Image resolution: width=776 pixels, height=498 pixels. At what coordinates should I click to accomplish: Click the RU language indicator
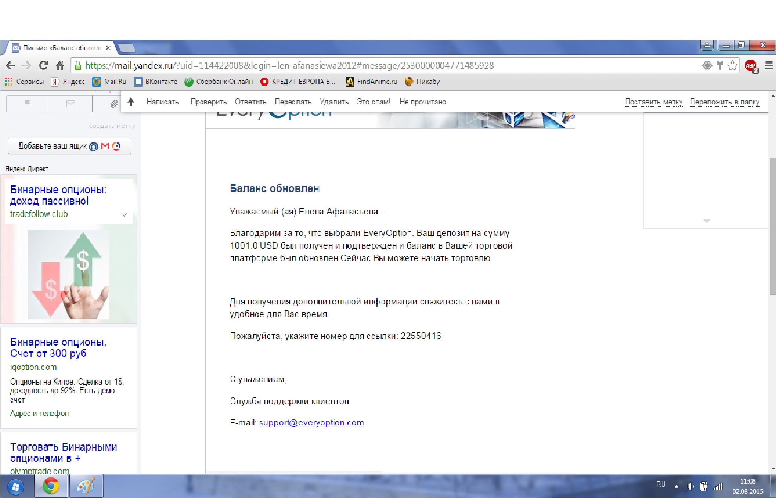(661, 484)
